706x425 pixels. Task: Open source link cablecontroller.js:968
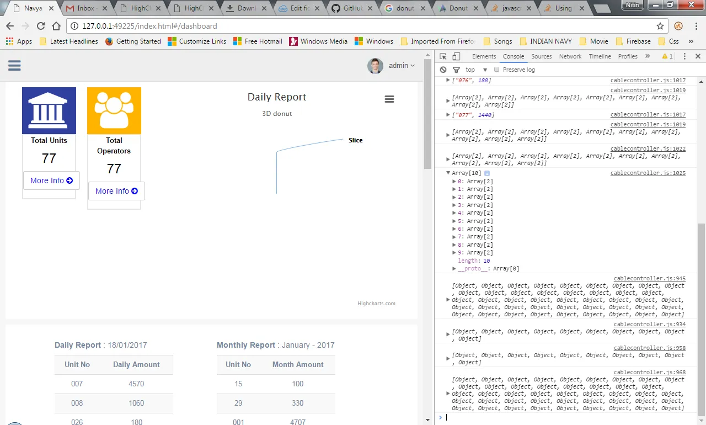click(650, 373)
